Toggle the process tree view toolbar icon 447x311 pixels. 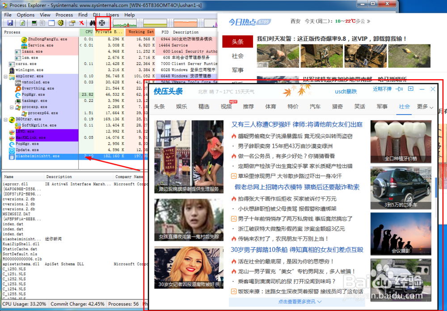tap(42, 24)
